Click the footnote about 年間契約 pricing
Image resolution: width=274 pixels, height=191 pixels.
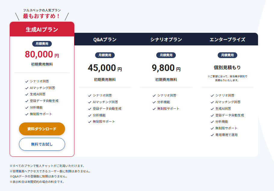click(x=37, y=182)
